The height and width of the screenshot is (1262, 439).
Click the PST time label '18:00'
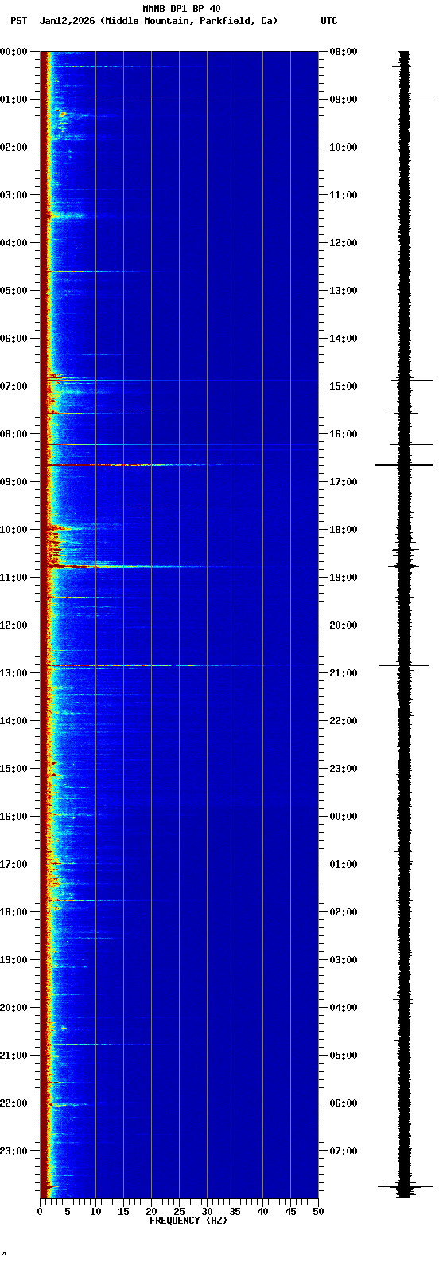14,912
